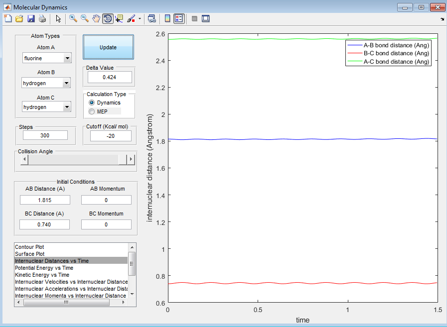Open the Atom A fluorine dropdown
447x327 pixels.
(x=46, y=58)
